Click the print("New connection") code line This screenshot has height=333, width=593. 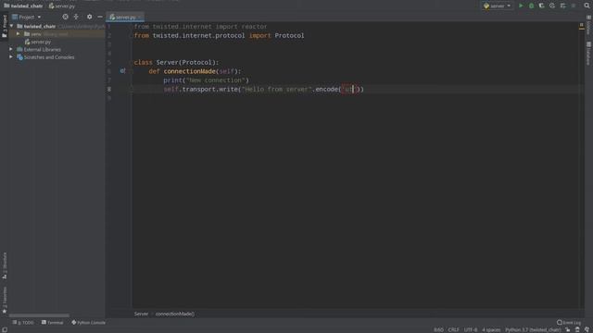[206, 80]
